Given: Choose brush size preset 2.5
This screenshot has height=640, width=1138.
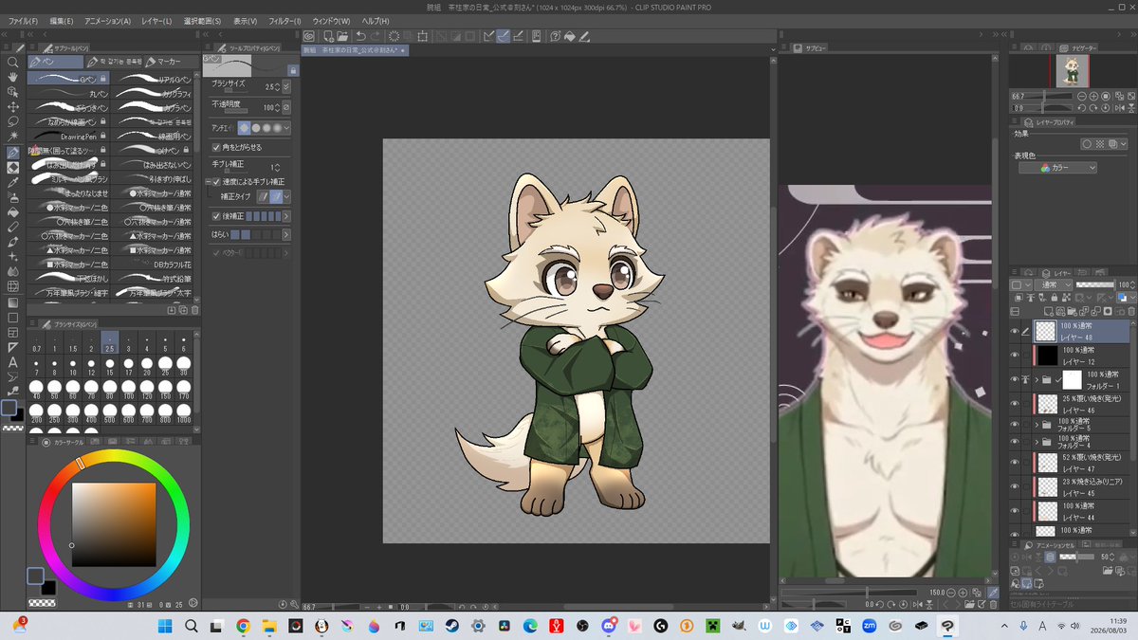Looking at the screenshot, I should tap(110, 343).
